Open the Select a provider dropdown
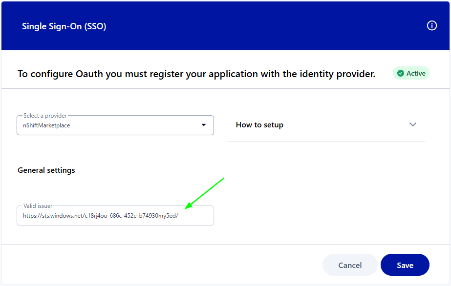451x286 pixels. click(115, 125)
